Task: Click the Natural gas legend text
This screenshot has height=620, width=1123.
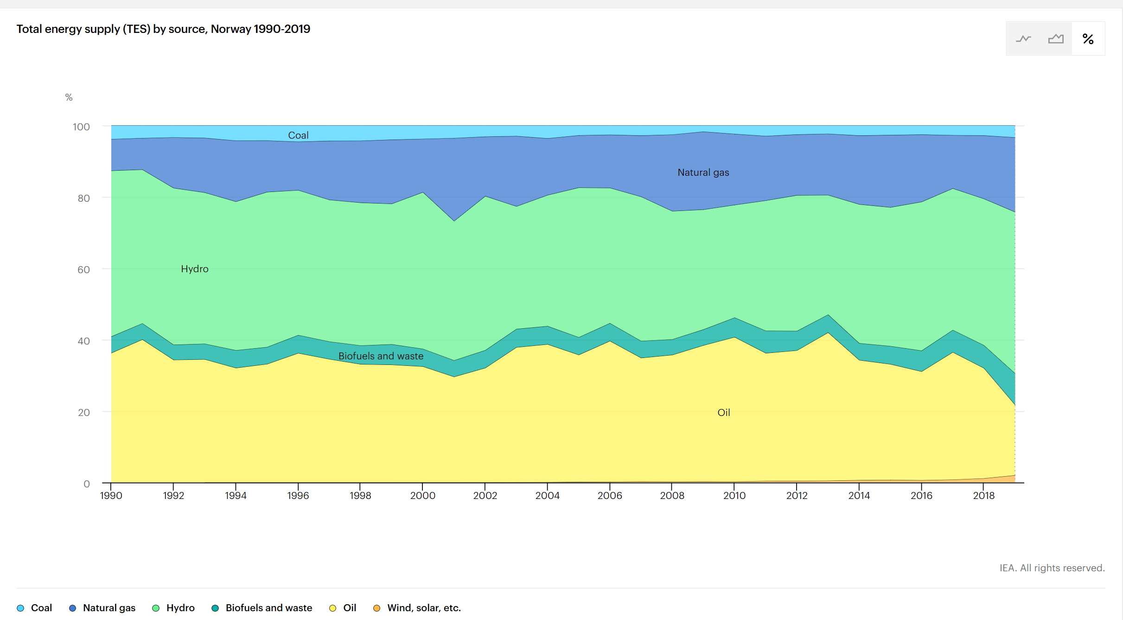Action: click(109, 608)
